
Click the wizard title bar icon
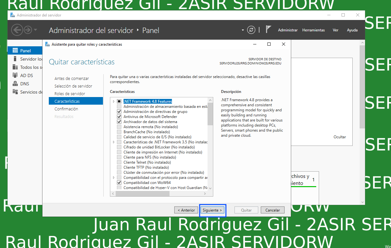[x=48, y=44]
